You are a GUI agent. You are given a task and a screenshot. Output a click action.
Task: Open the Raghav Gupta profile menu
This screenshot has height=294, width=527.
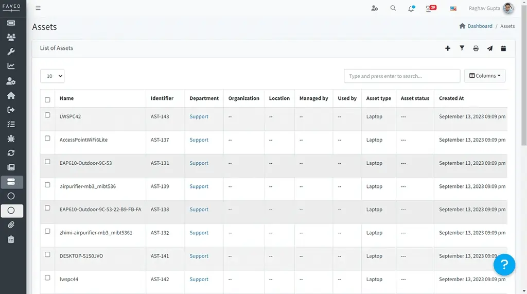point(491,8)
